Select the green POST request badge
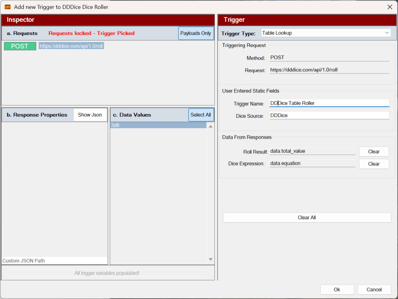 coord(20,46)
